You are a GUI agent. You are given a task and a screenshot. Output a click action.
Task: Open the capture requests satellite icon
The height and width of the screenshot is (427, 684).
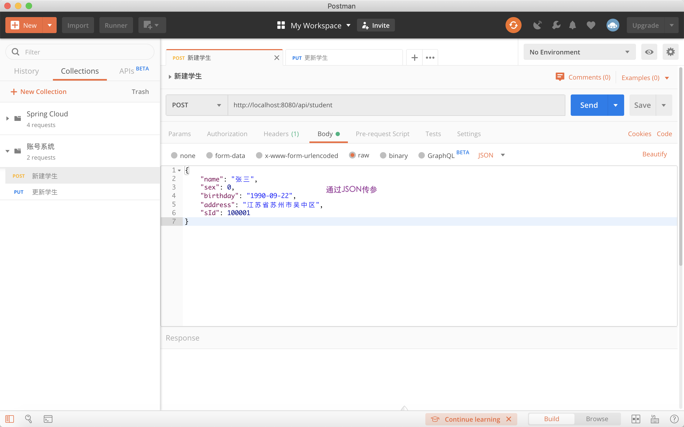pyautogui.click(x=537, y=25)
